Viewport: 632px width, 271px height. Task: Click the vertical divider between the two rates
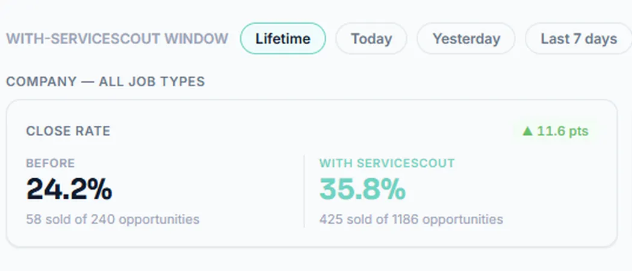click(304, 191)
